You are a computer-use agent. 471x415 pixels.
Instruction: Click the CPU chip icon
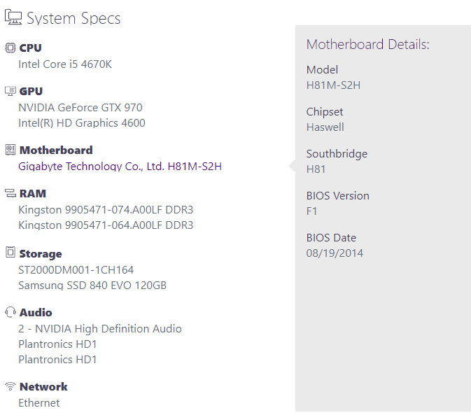coord(10,48)
